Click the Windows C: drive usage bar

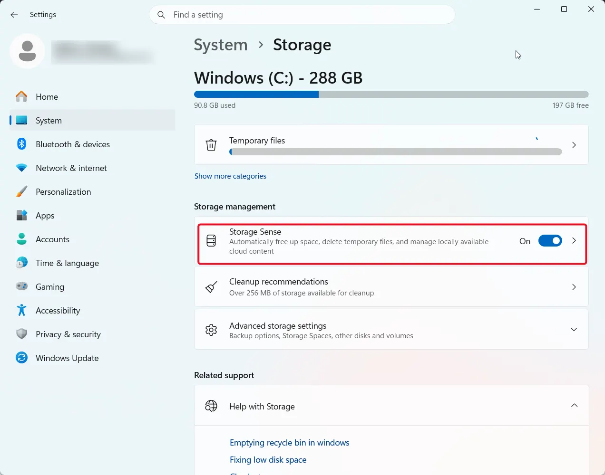(x=391, y=94)
